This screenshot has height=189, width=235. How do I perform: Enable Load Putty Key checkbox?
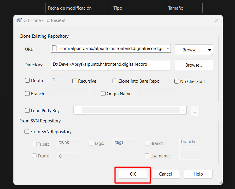coord(28,111)
